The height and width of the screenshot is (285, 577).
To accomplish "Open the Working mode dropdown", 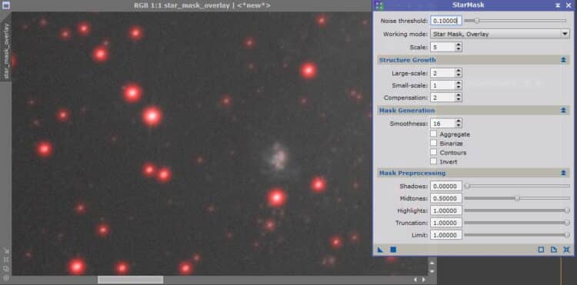I will pos(500,34).
